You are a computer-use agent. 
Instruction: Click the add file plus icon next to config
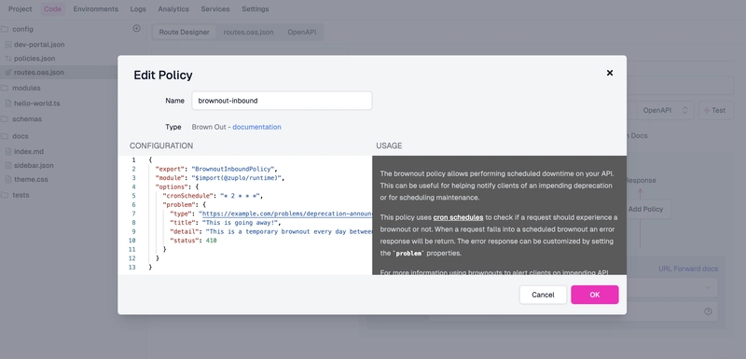pos(136,29)
